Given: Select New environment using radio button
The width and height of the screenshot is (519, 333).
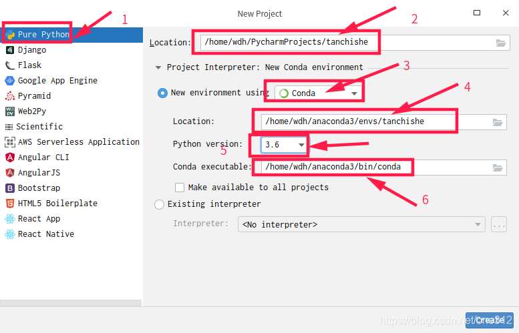Looking at the screenshot, I should click(162, 93).
